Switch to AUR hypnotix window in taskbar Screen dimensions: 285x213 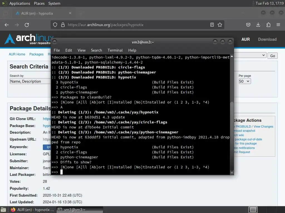pyautogui.click(x=33, y=210)
